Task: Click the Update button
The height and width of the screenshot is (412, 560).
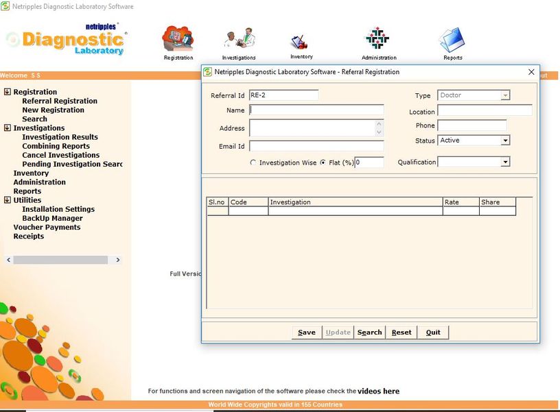Action: tap(338, 332)
